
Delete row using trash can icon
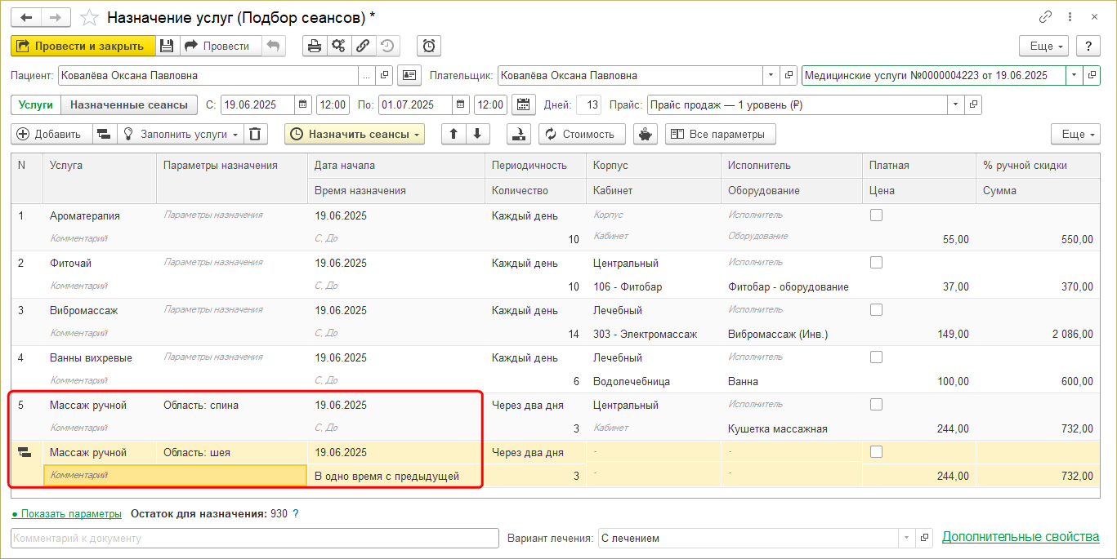(257, 134)
